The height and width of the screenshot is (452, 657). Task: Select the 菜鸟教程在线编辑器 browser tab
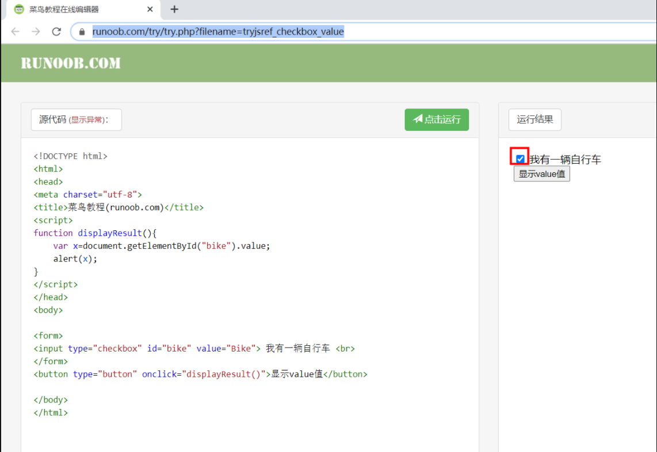click(83, 10)
